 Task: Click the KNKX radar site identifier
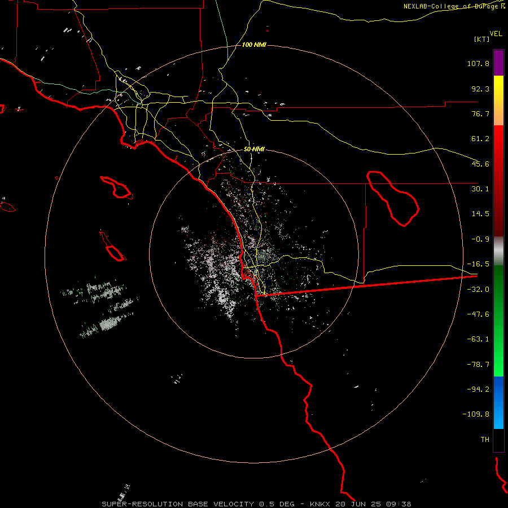coord(320,504)
